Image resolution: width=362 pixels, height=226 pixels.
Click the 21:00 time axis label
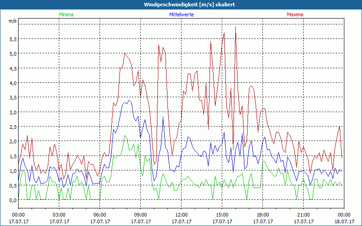coord(303,215)
